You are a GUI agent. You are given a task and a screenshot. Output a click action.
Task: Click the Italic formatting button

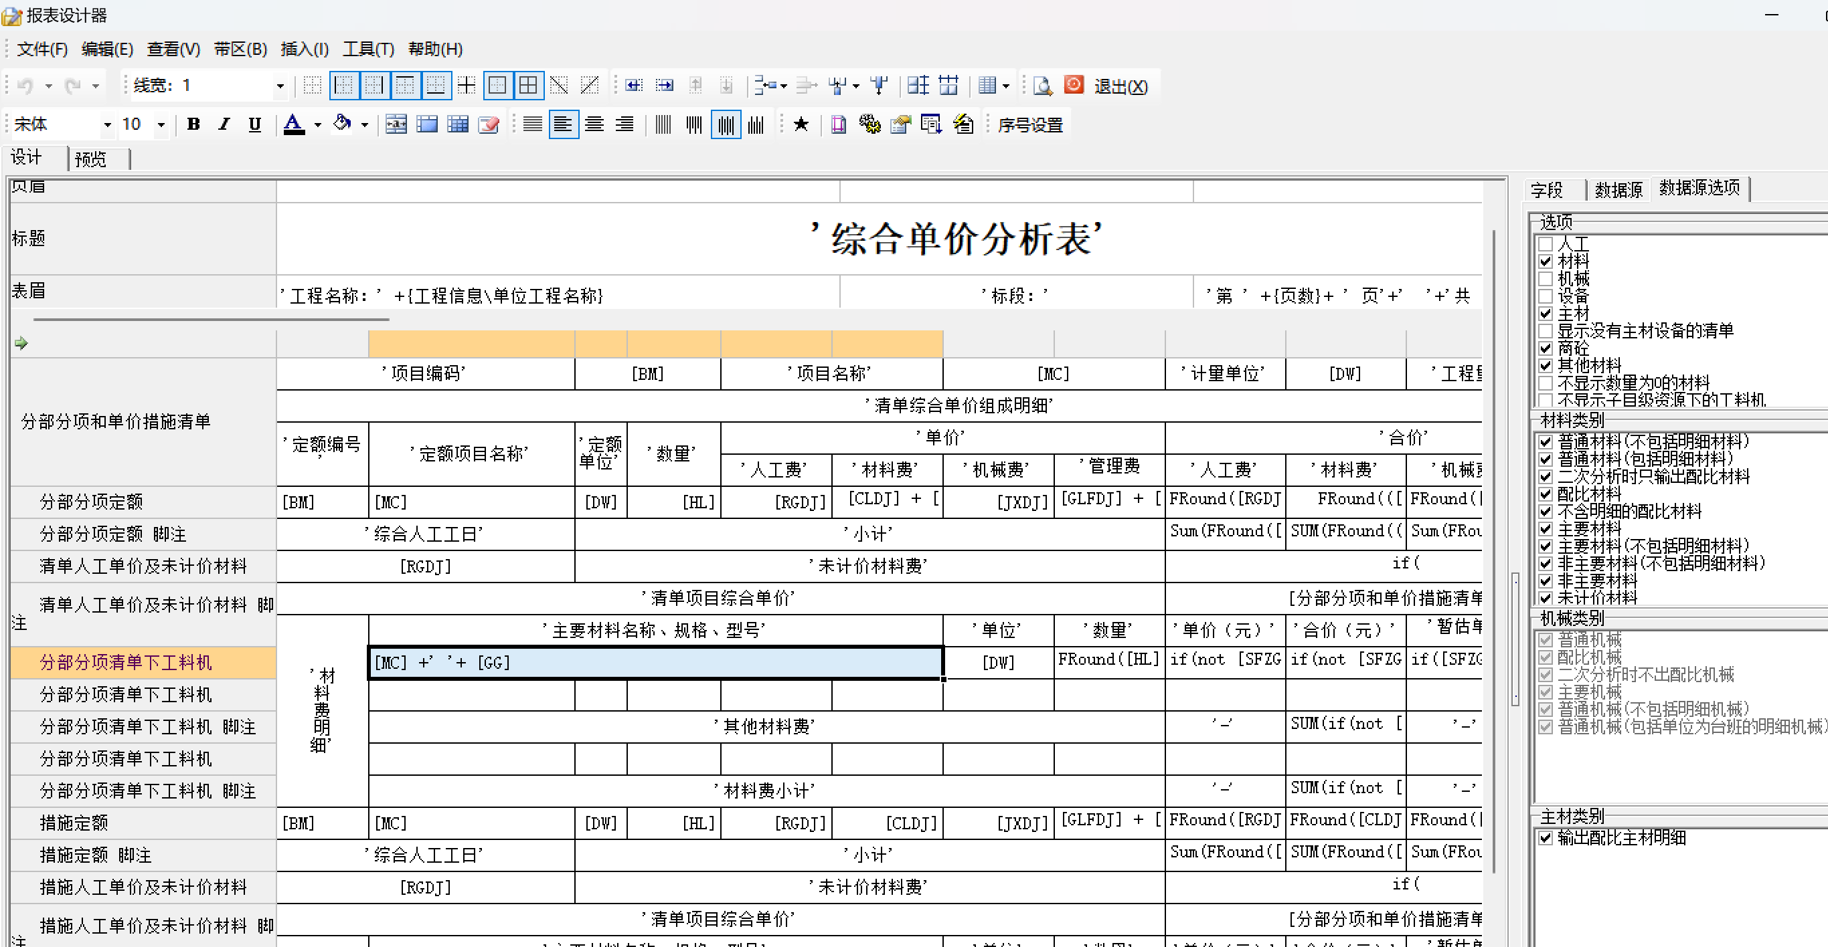coord(224,125)
